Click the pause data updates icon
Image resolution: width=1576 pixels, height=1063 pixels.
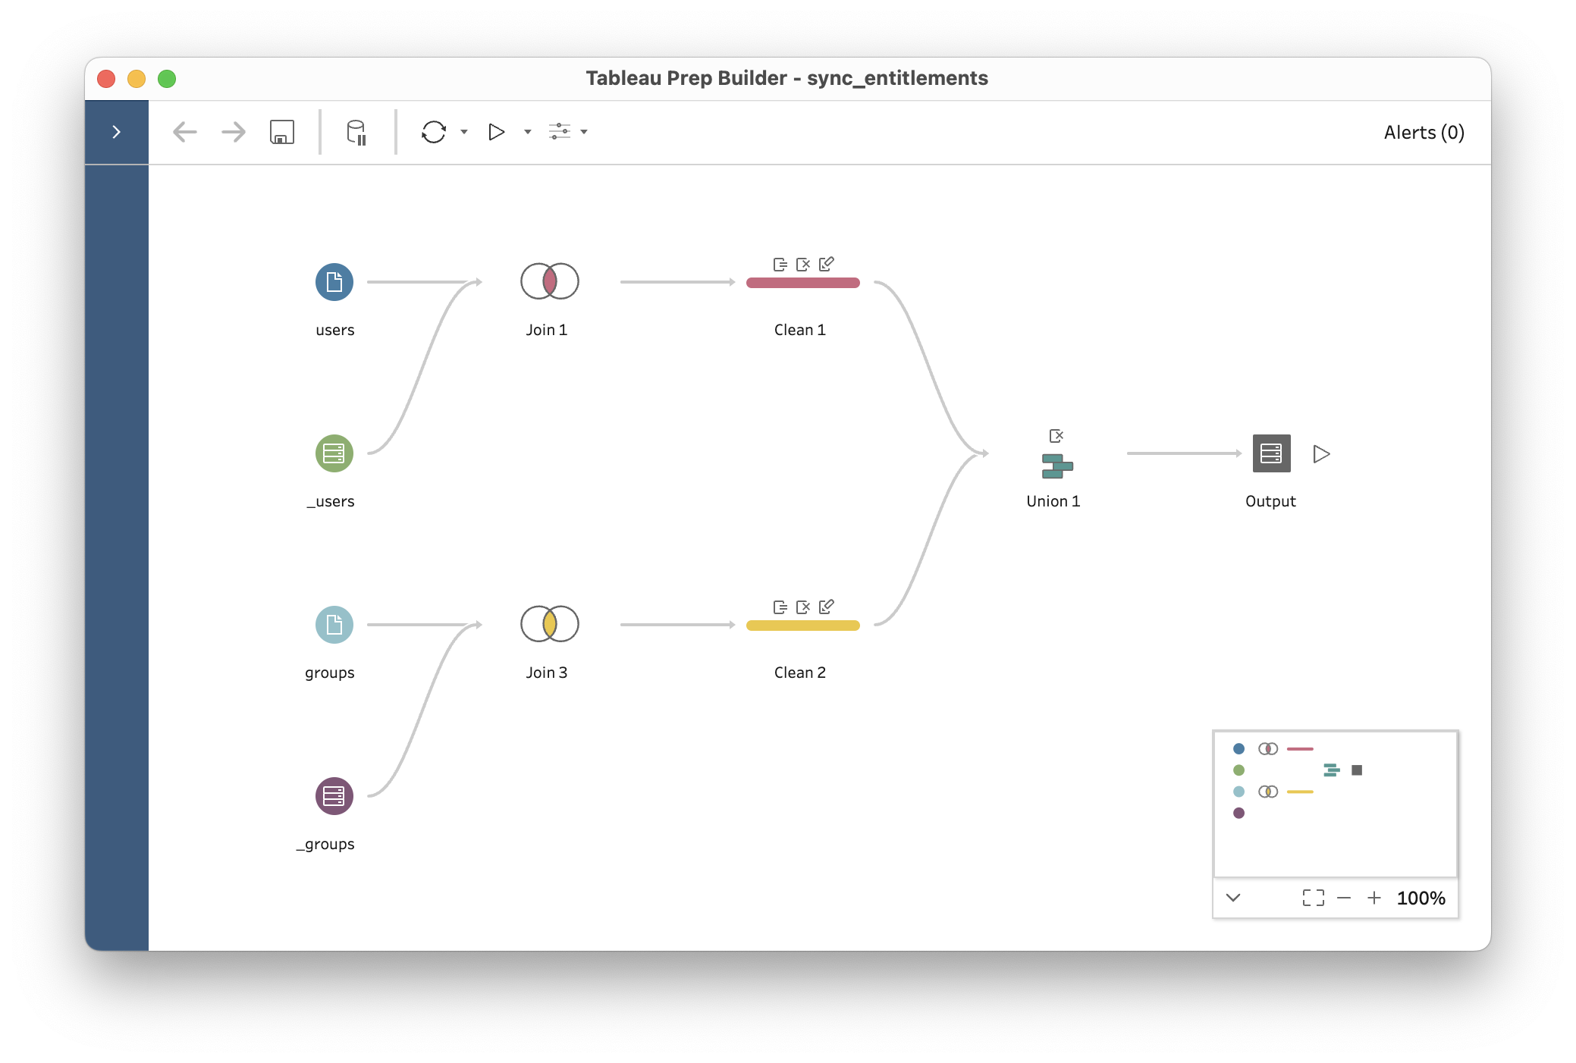[x=356, y=132]
